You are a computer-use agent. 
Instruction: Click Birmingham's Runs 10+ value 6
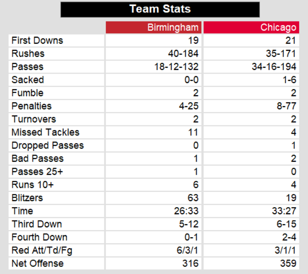195,185
